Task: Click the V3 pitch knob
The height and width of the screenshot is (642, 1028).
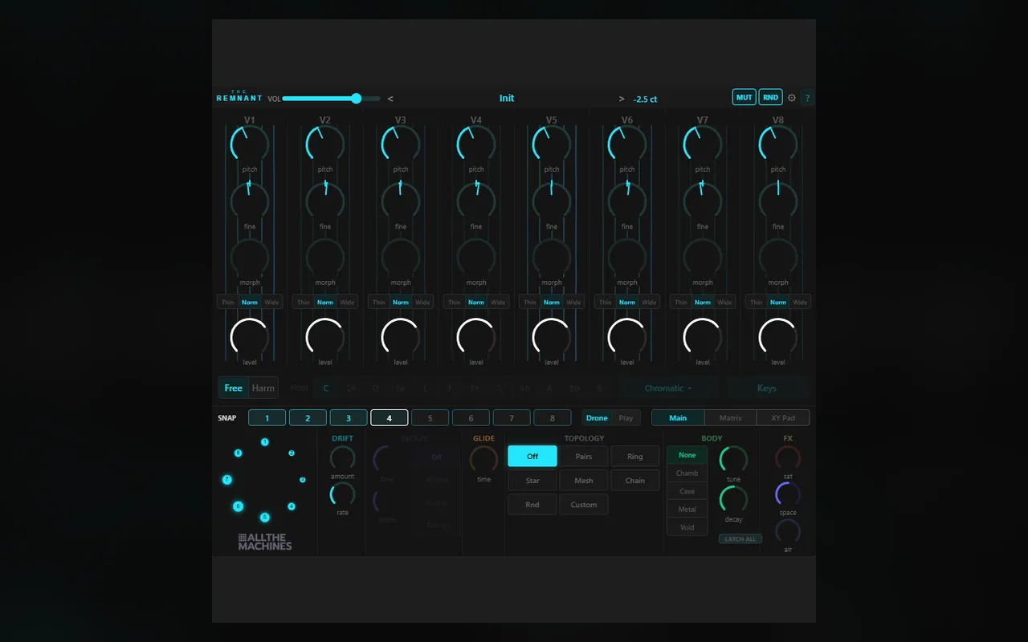Action: tap(401, 144)
